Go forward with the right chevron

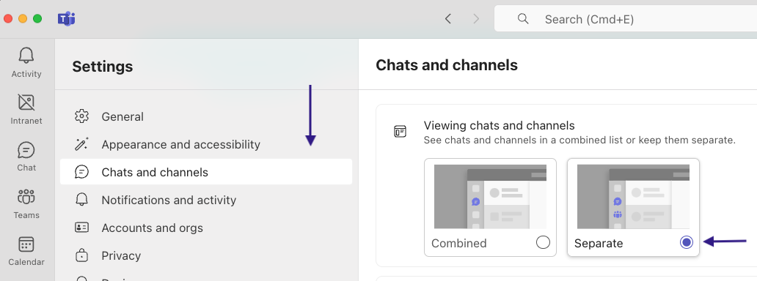pos(477,19)
